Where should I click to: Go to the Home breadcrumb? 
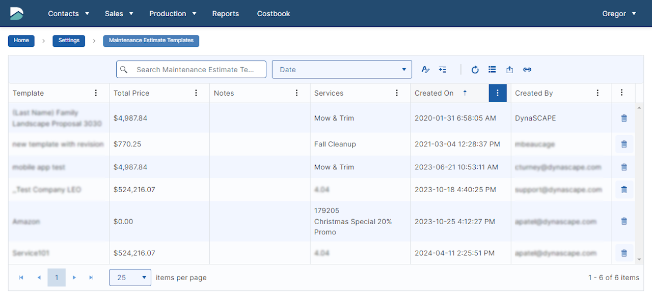tap(21, 41)
